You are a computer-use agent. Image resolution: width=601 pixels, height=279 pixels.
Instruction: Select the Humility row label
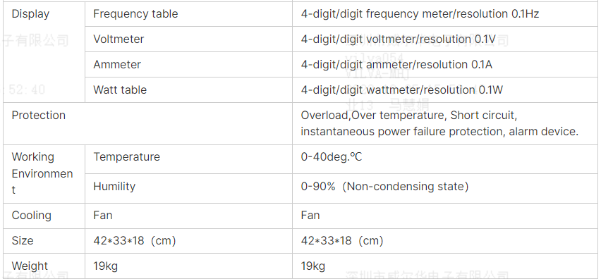pyautogui.click(x=114, y=187)
